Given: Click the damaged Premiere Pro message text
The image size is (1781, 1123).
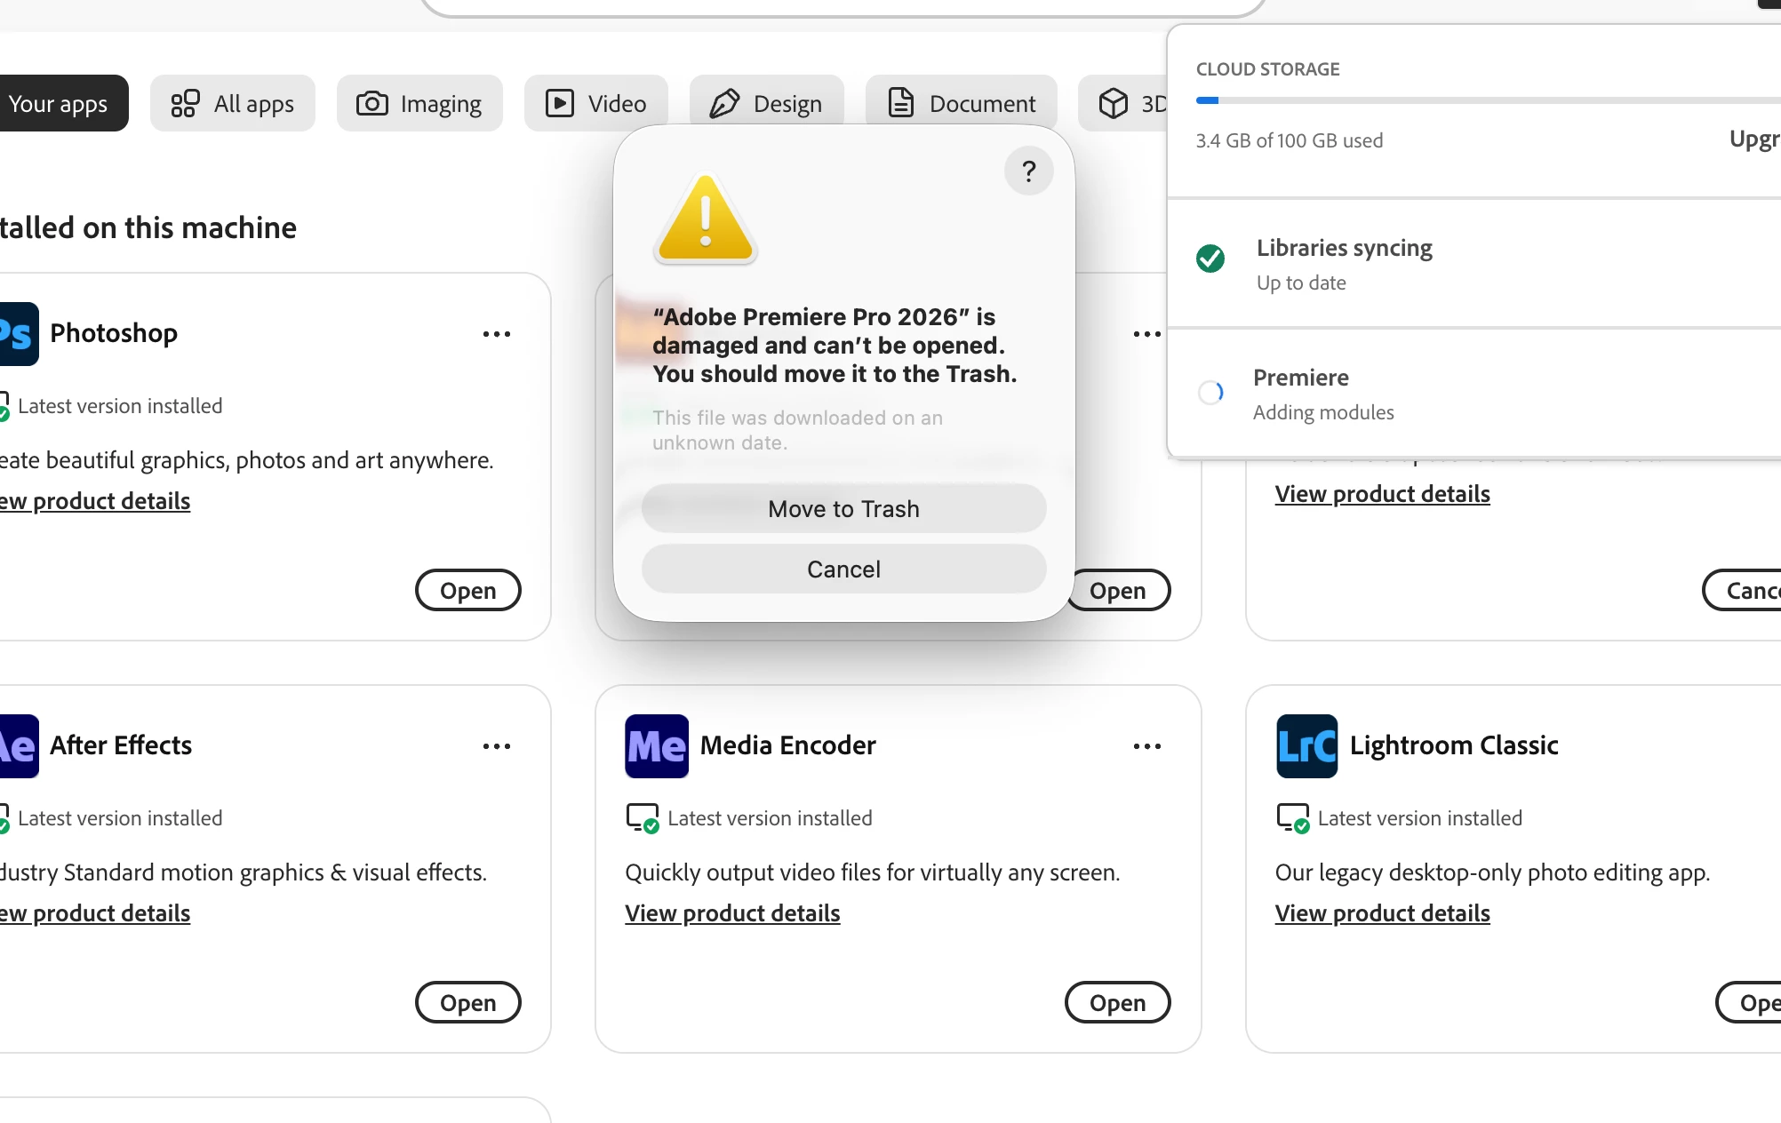Looking at the screenshot, I should click(835, 346).
